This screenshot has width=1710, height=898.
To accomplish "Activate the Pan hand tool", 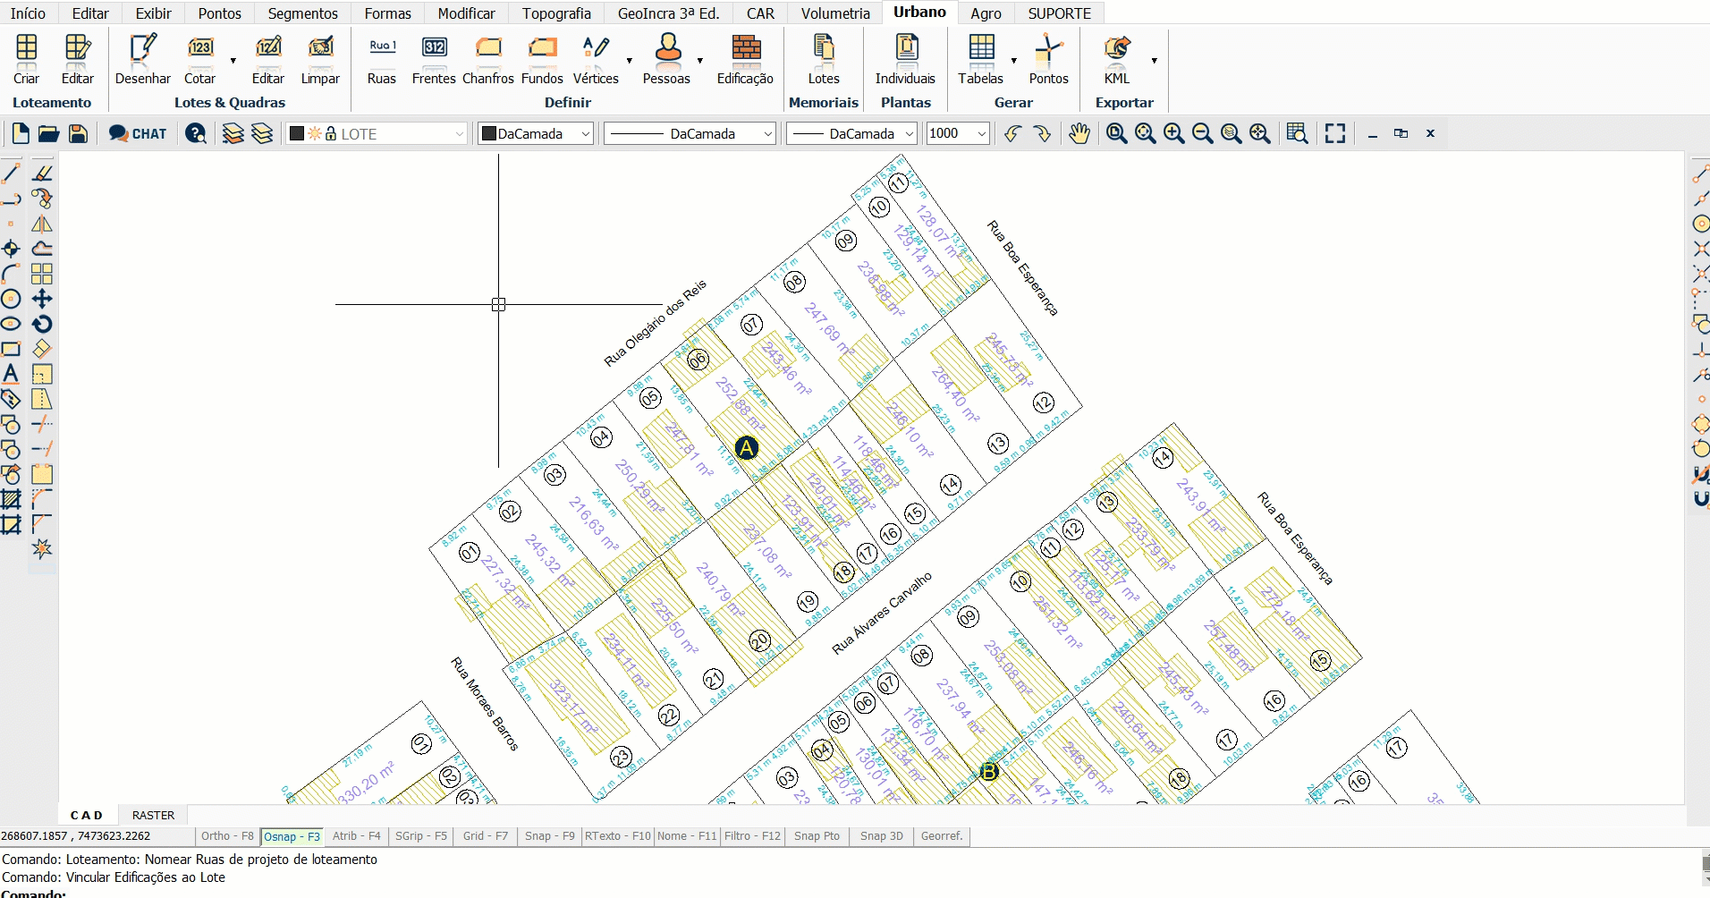I will [x=1079, y=134].
